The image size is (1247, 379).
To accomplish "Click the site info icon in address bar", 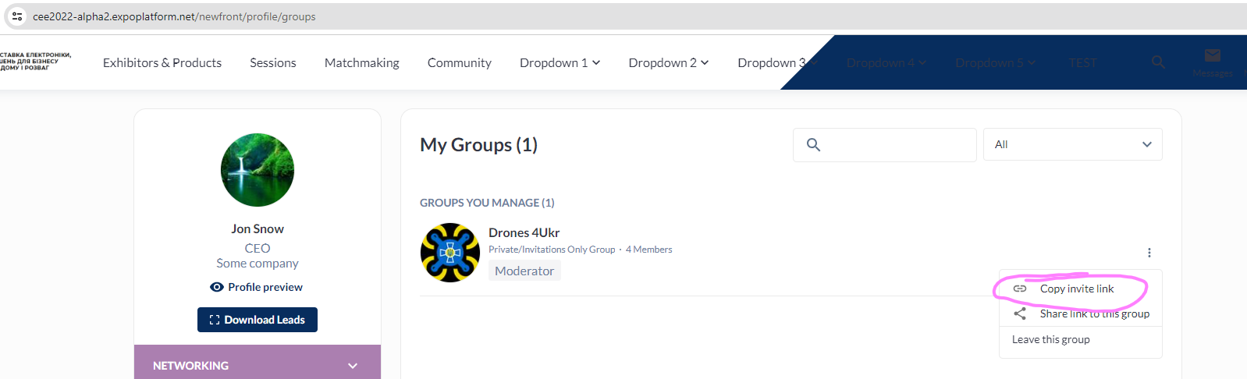I will (17, 16).
